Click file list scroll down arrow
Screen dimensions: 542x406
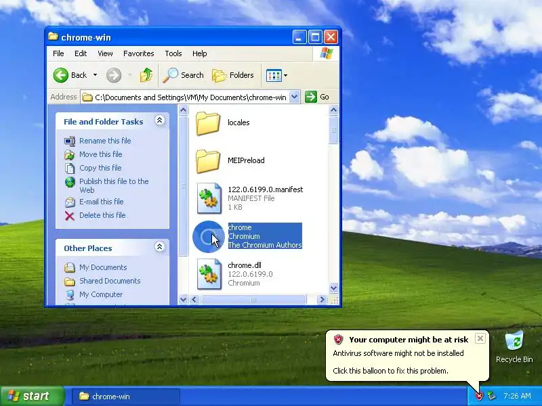pyautogui.click(x=333, y=288)
